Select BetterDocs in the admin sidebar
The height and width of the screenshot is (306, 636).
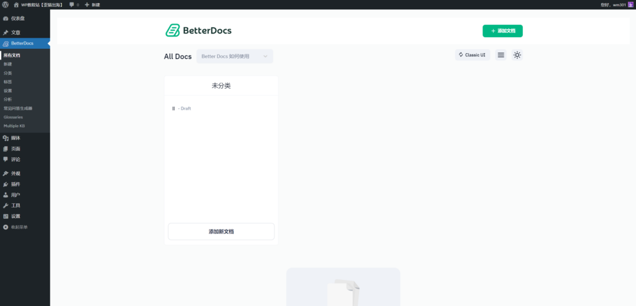[25, 43]
